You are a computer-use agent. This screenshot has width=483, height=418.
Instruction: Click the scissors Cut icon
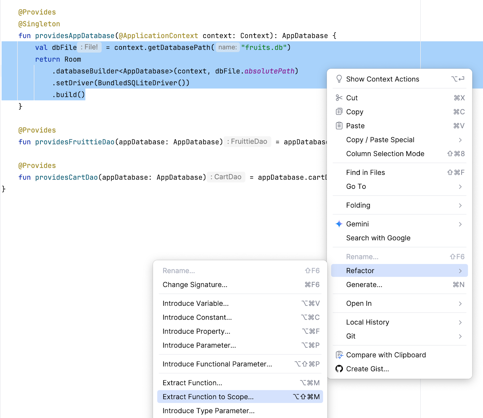tap(339, 98)
